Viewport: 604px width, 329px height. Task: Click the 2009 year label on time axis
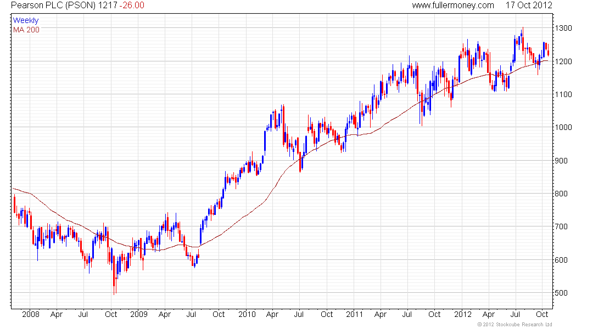pyautogui.click(x=139, y=314)
